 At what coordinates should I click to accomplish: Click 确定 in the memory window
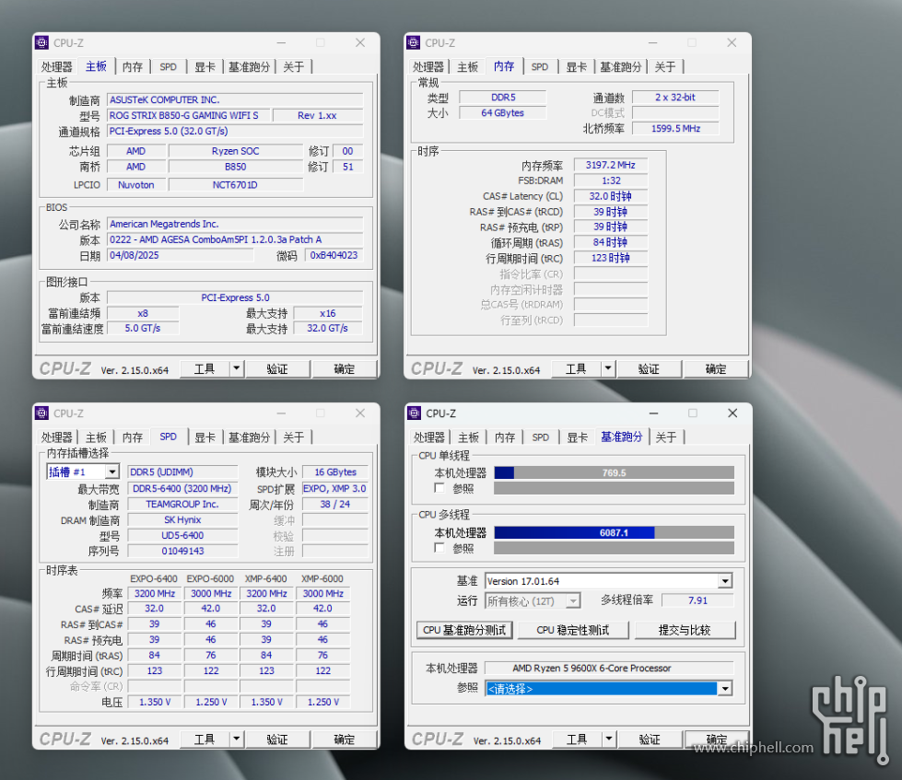[716, 369]
